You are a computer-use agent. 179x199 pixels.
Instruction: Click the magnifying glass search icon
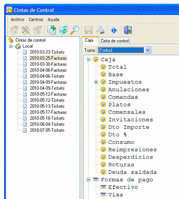(x=75, y=30)
